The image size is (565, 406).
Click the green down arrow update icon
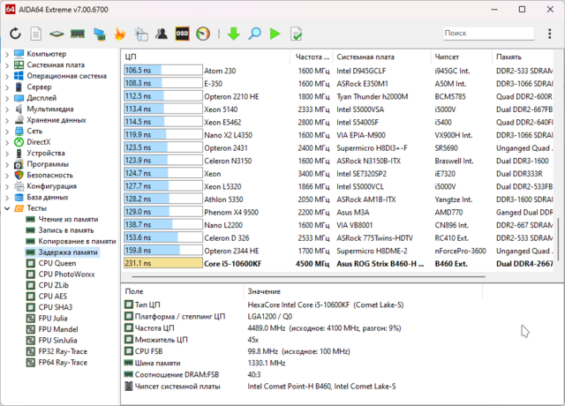point(233,34)
